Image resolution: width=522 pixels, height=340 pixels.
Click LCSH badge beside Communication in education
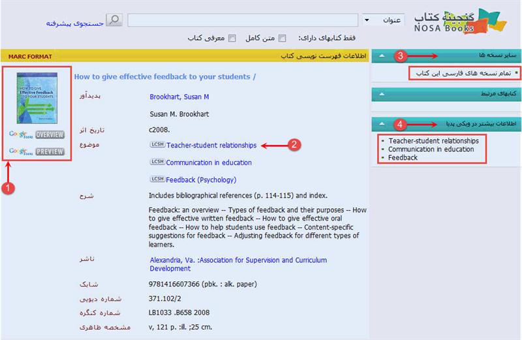click(157, 162)
